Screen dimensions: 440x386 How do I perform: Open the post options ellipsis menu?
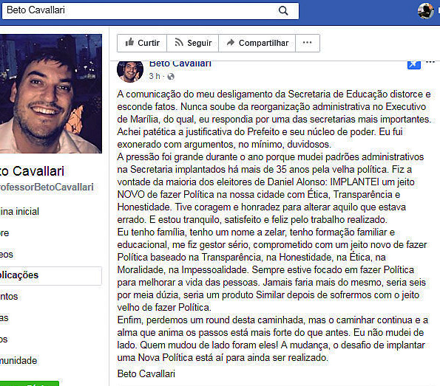click(430, 62)
